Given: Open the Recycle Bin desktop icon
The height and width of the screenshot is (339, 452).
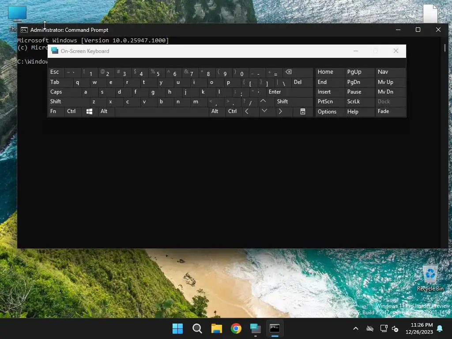Looking at the screenshot, I should click(430, 278).
